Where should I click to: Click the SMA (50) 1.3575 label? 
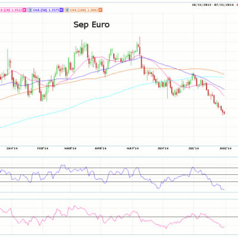coord(46,10)
